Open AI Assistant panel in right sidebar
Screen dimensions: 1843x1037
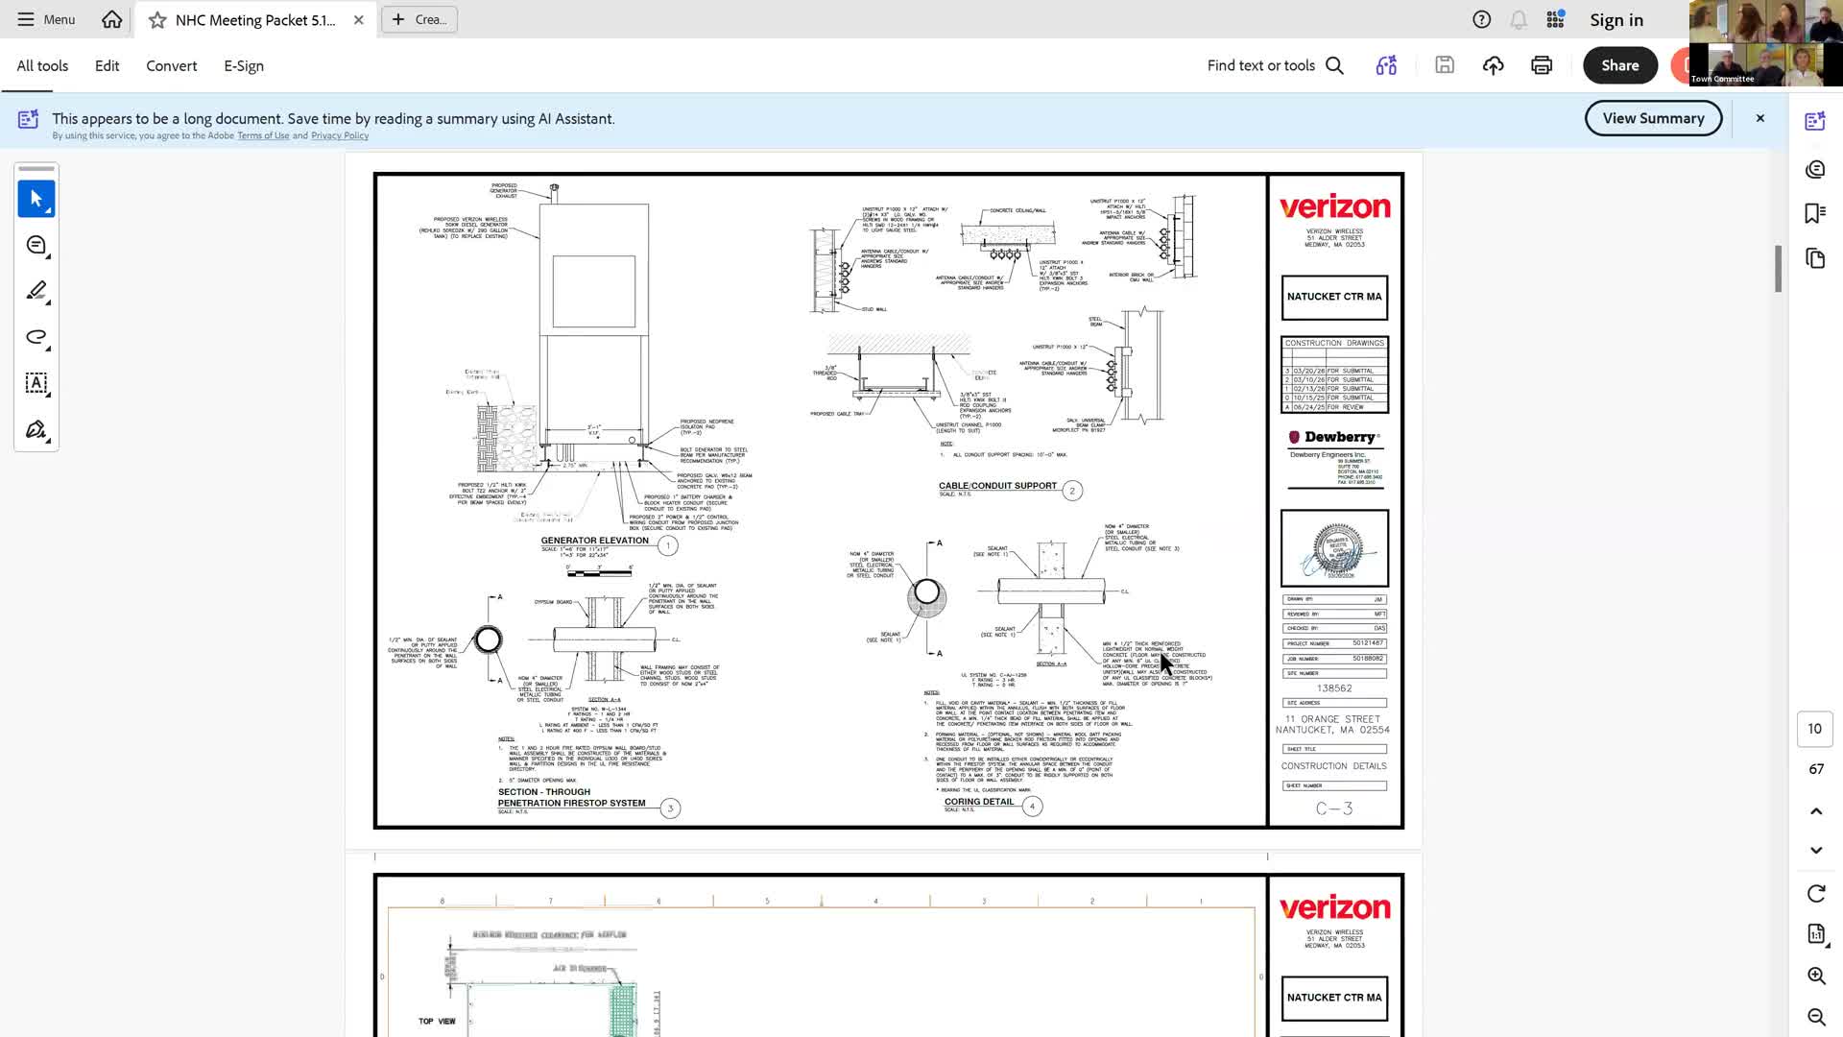[1815, 121]
